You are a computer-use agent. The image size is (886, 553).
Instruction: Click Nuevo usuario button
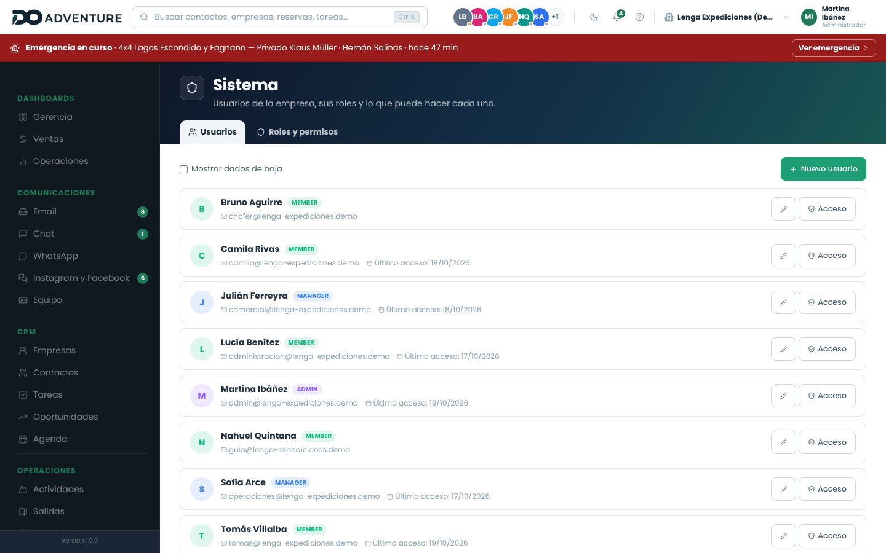click(823, 169)
